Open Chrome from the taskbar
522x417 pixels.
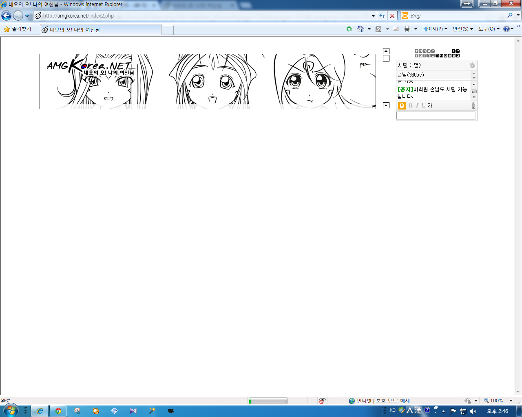click(58, 411)
